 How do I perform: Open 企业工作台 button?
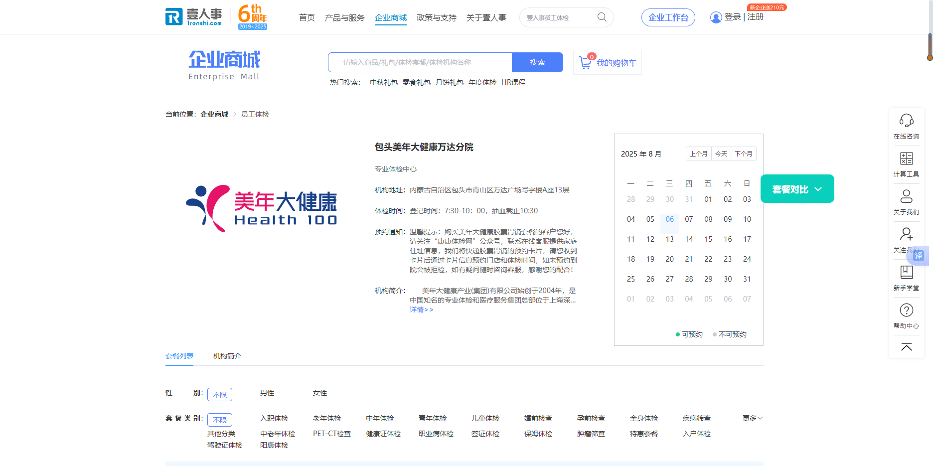click(x=668, y=17)
